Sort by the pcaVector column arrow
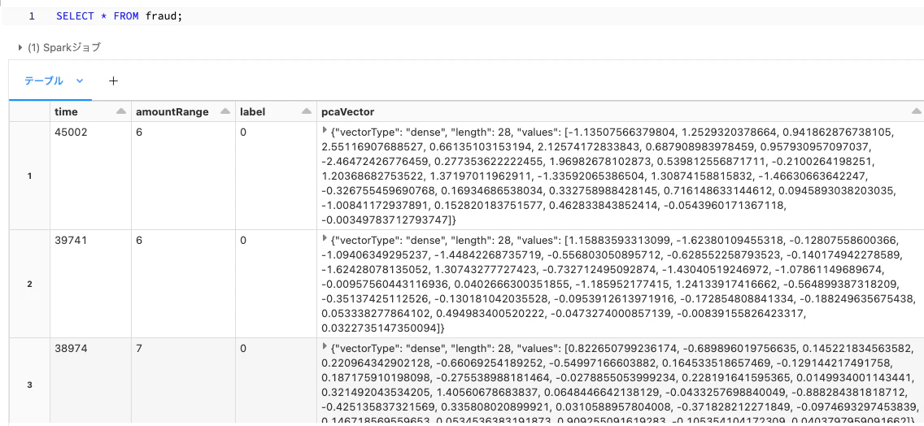 pos(917,111)
